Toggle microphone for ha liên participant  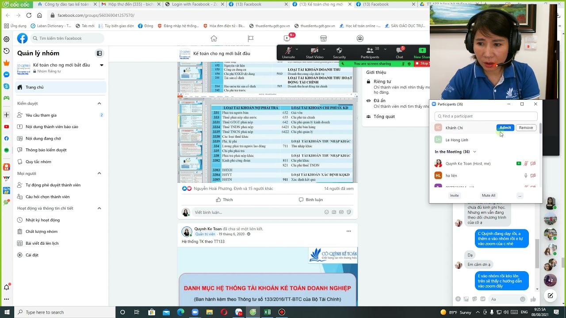pyautogui.click(x=526, y=175)
